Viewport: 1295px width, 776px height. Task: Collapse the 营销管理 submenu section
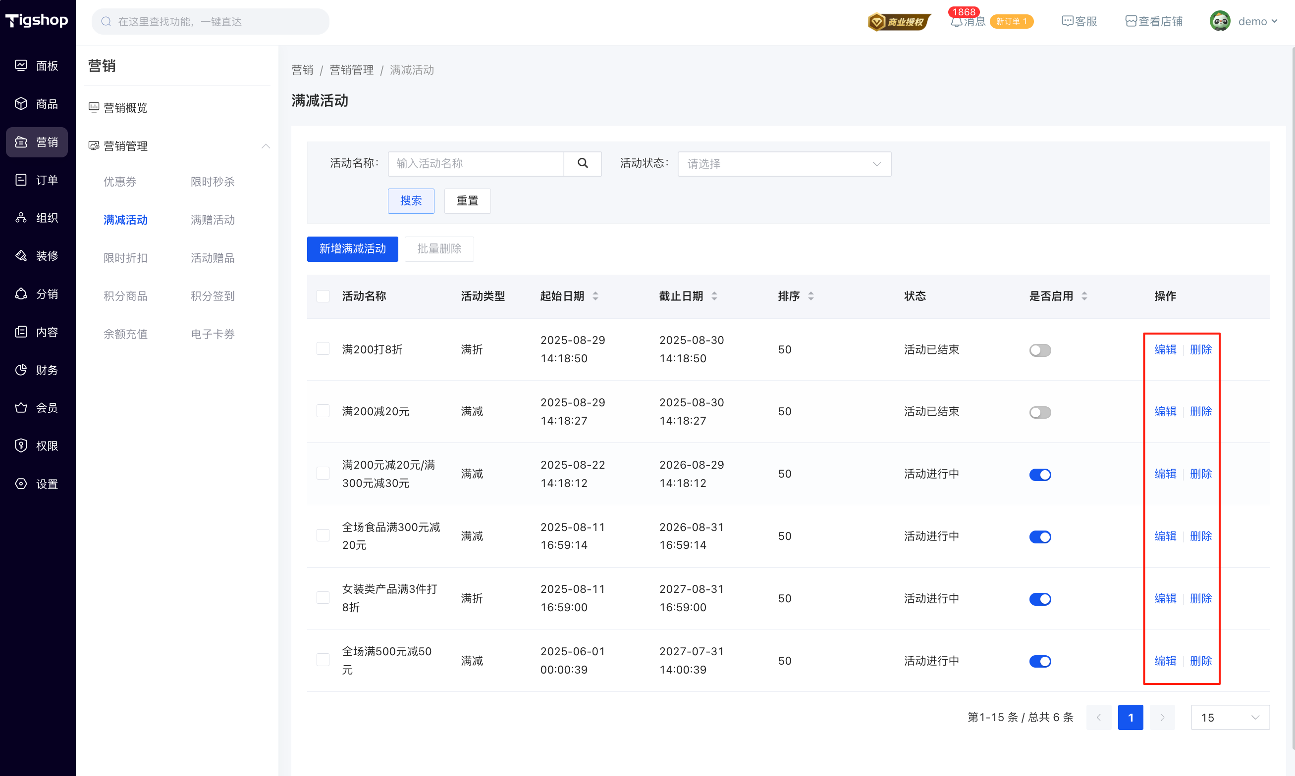click(x=266, y=146)
